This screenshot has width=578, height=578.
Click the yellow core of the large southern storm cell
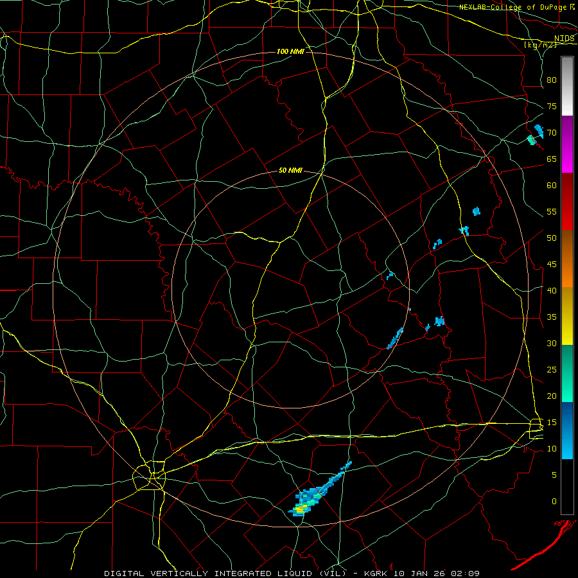300,509
